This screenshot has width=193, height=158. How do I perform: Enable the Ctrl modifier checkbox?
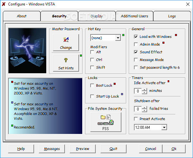pyautogui.click(x=92, y=60)
